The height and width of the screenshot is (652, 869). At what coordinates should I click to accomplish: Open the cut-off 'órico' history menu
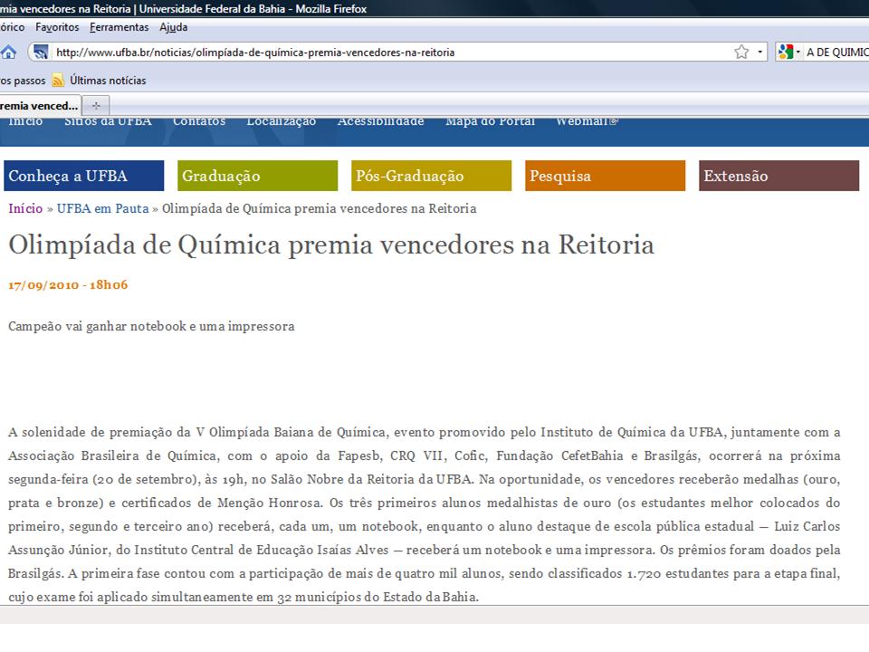pyautogui.click(x=12, y=27)
